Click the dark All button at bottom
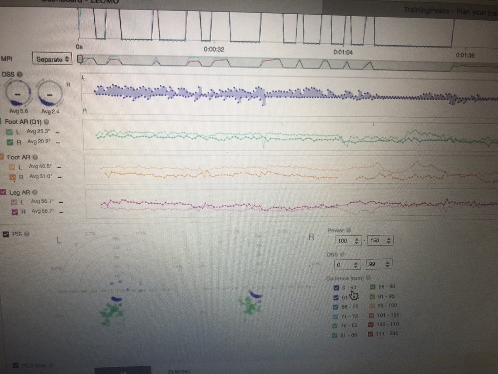Image resolution: width=498 pixels, height=374 pixels. pyautogui.click(x=122, y=371)
